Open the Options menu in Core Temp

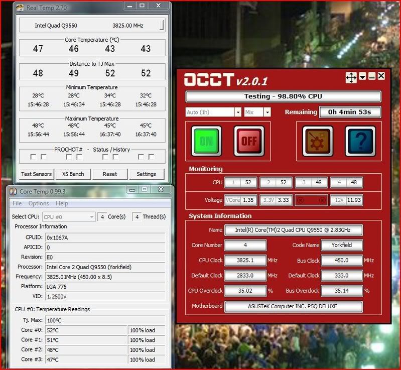point(39,203)
